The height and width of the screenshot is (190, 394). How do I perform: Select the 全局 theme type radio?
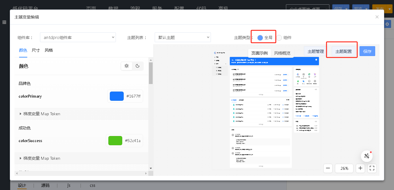(260, 38)
